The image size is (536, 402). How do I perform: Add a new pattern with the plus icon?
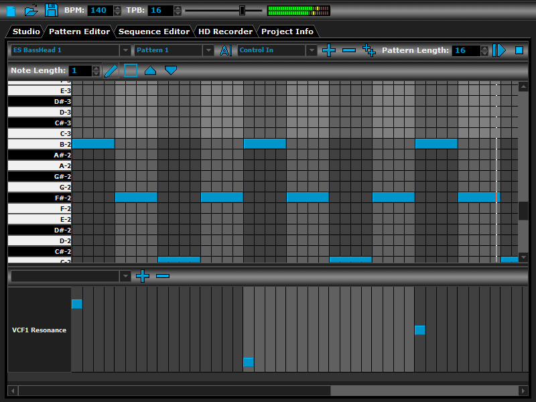click(328, 50)
